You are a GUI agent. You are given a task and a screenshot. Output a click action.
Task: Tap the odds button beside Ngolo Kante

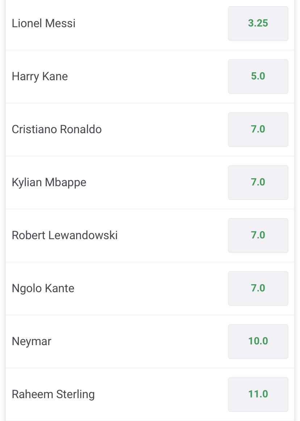[258, 289]
